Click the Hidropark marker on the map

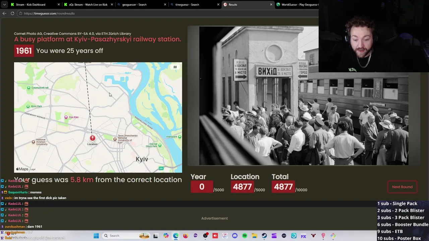coord(180,137)
